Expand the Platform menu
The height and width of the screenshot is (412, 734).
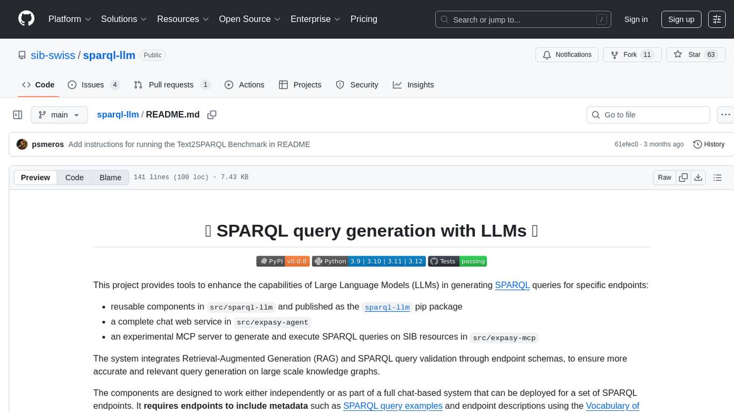pyautogui.click(x=70, y=19)
